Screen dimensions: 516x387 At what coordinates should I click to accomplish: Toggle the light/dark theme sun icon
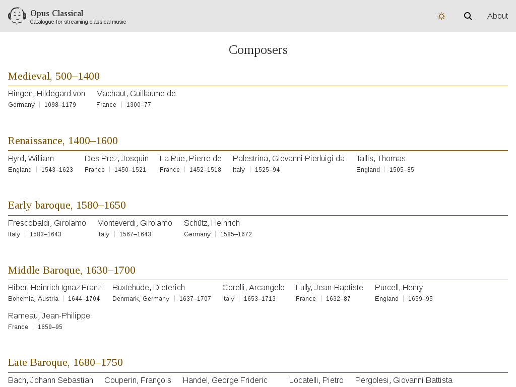pyautogui.click(x=441, y=16)
